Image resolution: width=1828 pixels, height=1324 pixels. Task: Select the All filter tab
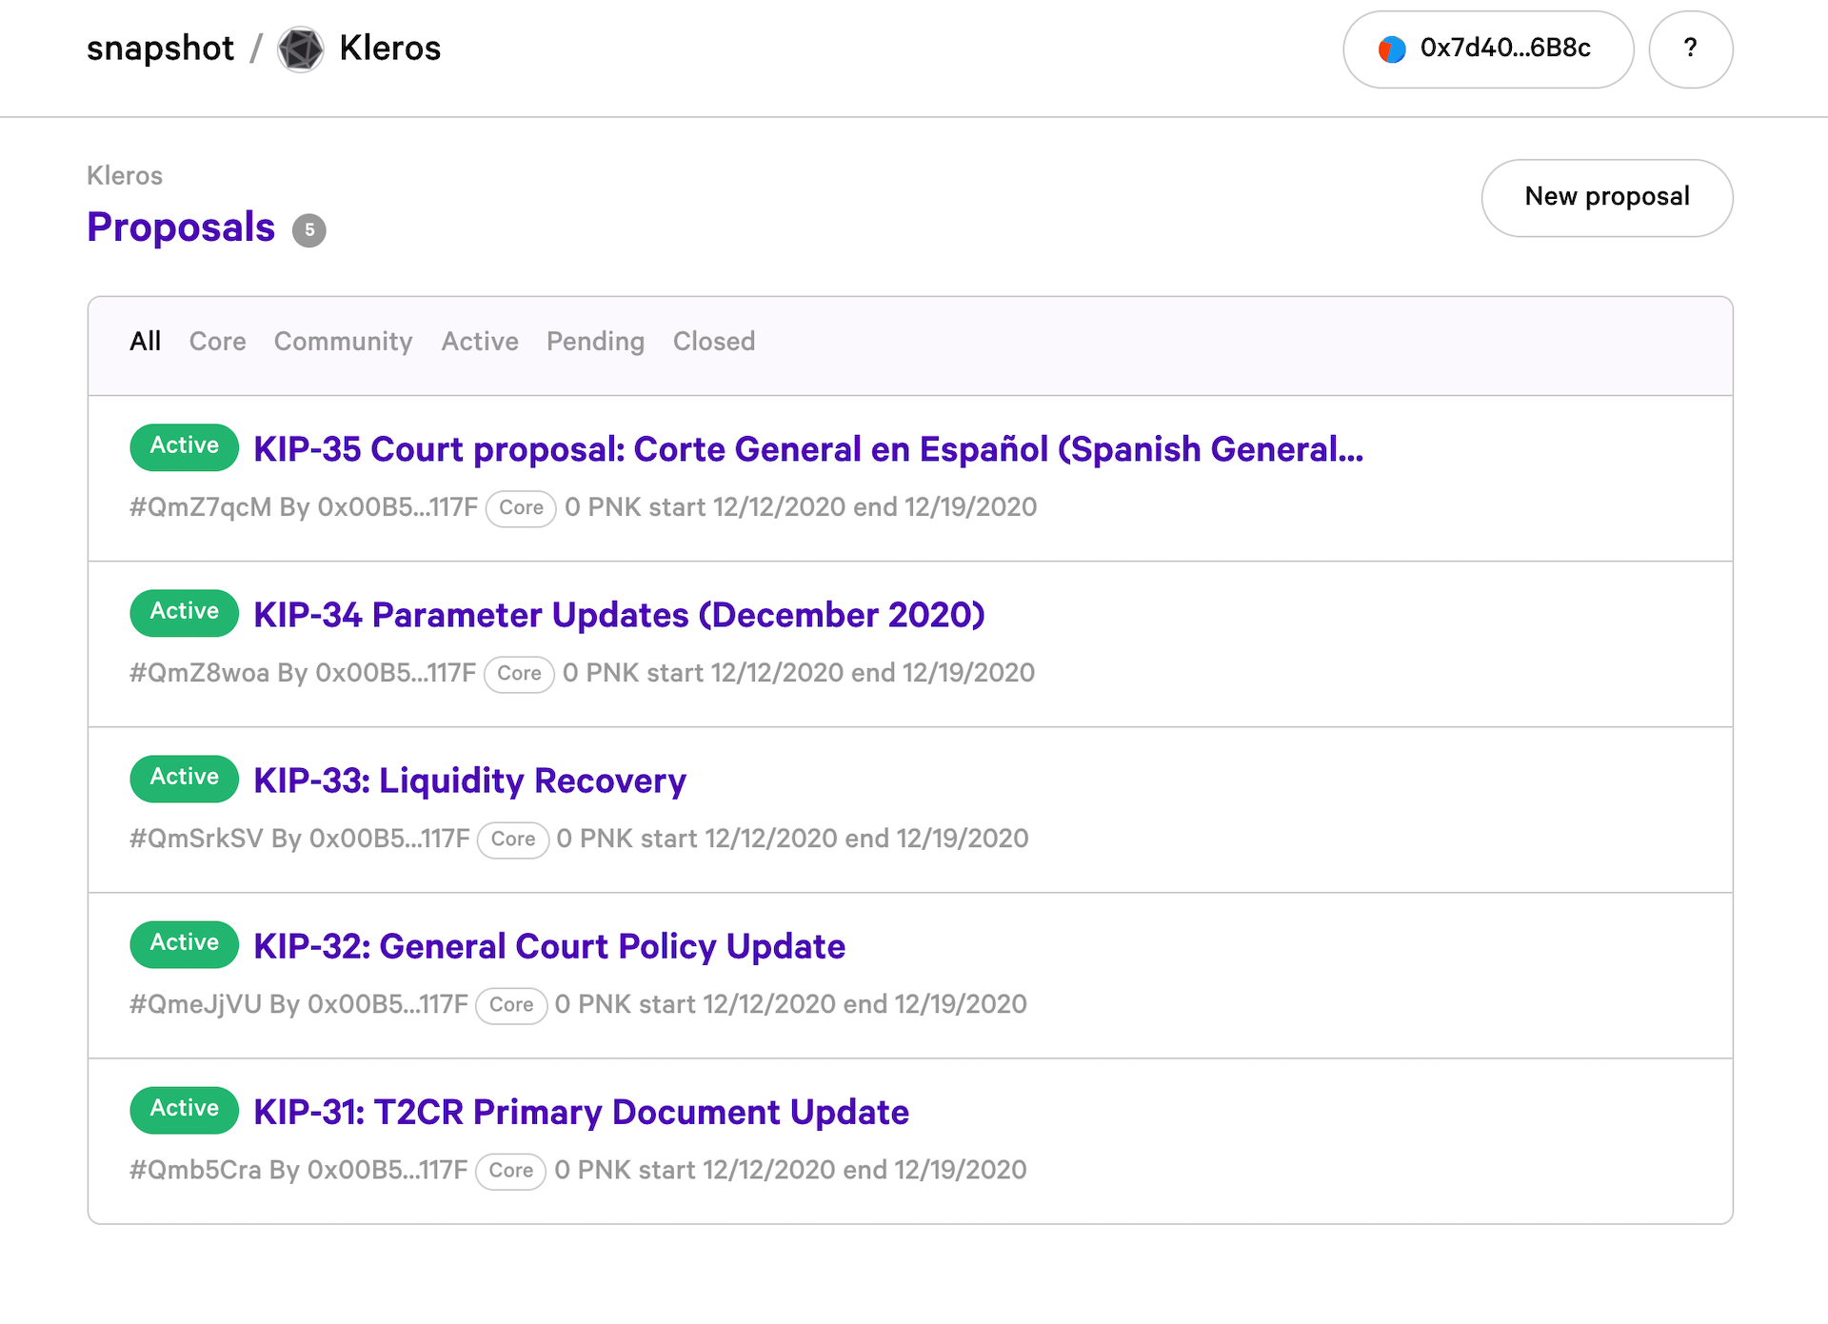coord(145,342)
